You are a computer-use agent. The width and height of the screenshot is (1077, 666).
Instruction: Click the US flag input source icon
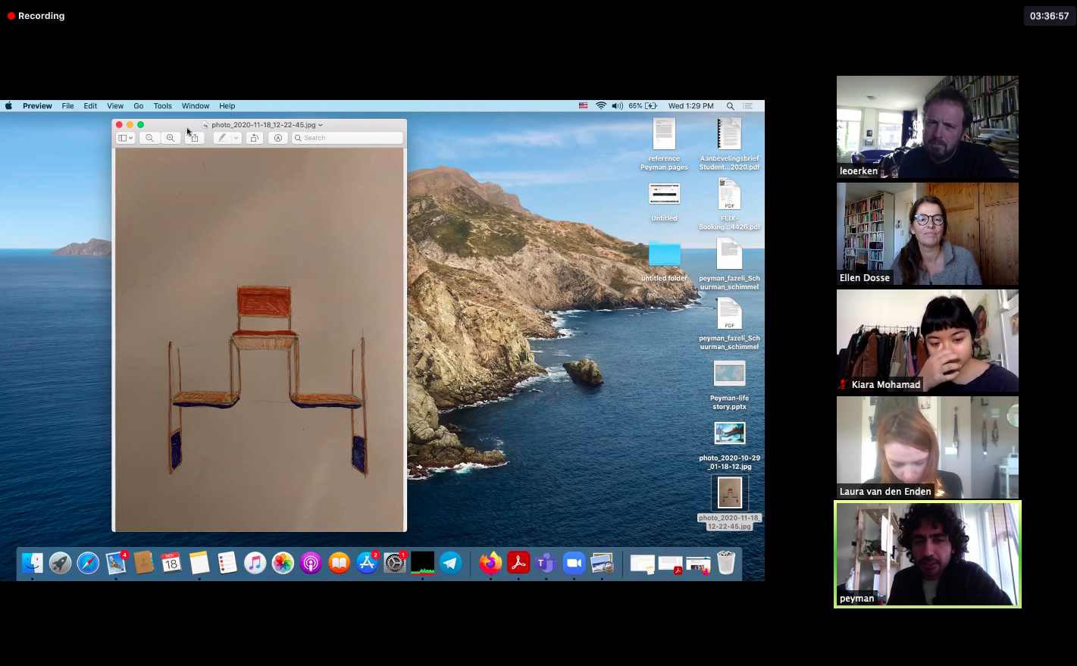click(x=584, y=106)
